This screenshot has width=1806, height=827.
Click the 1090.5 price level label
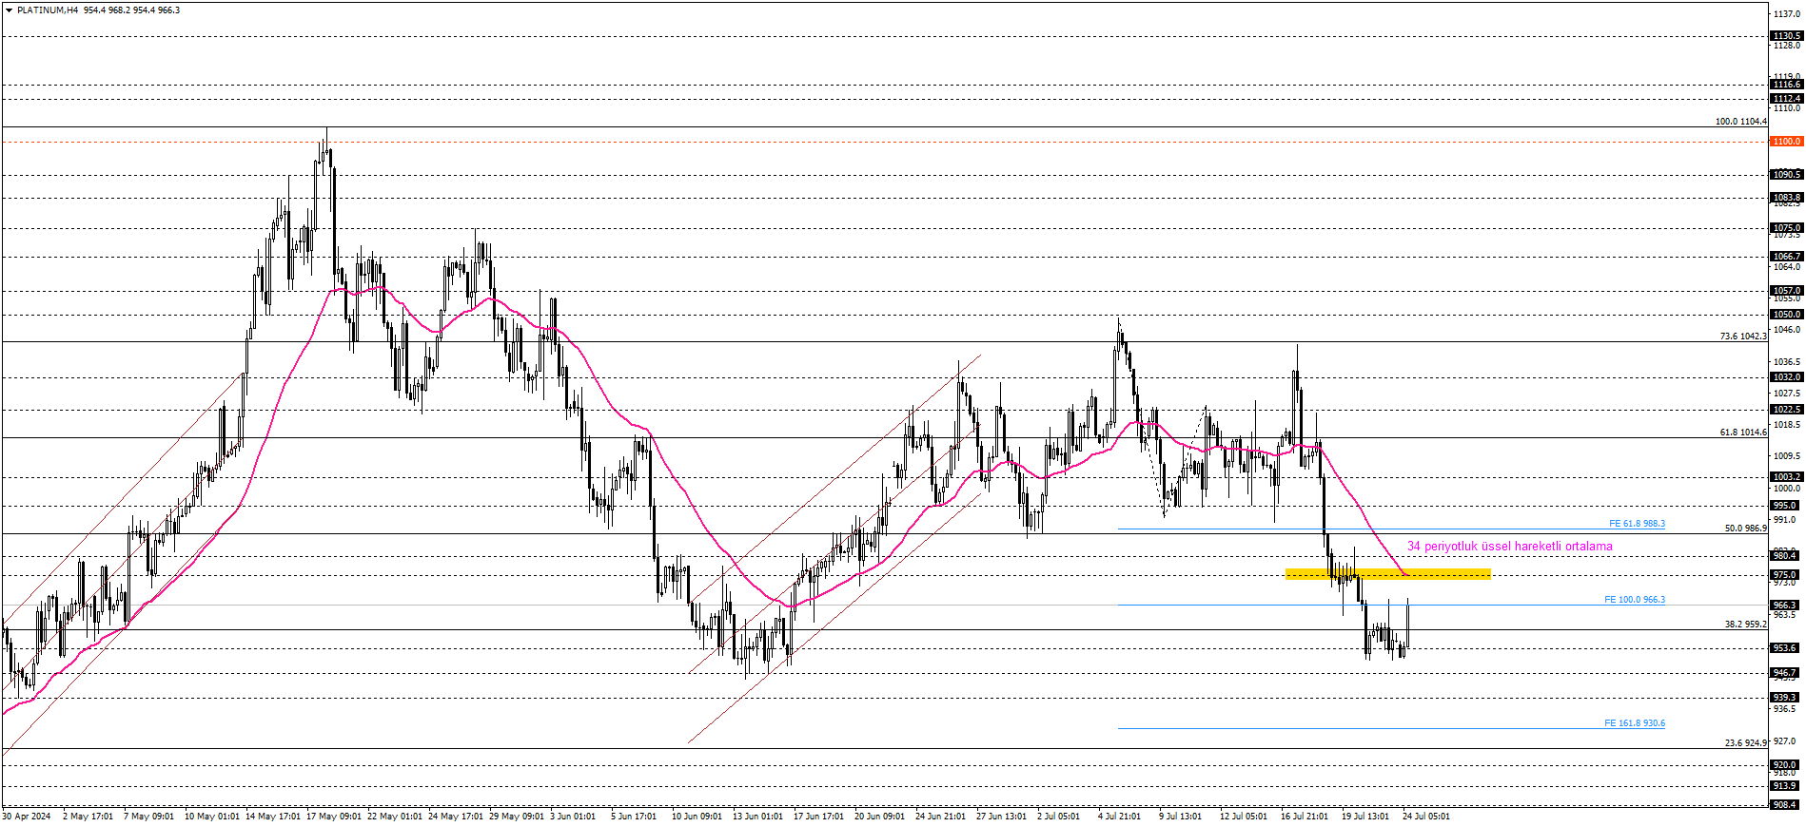coord(1786,175)
